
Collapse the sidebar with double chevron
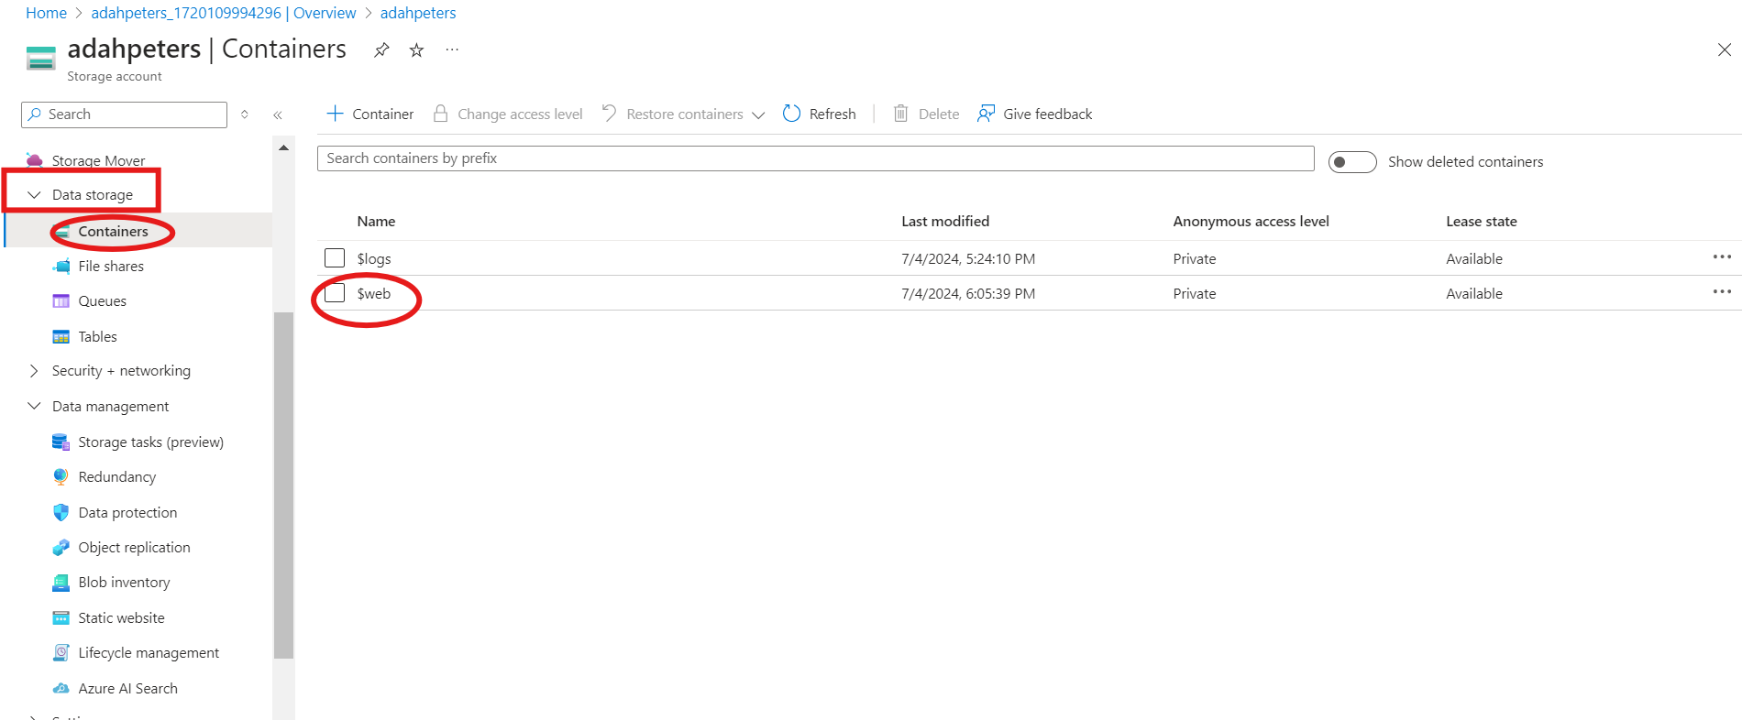click(278, 115)
